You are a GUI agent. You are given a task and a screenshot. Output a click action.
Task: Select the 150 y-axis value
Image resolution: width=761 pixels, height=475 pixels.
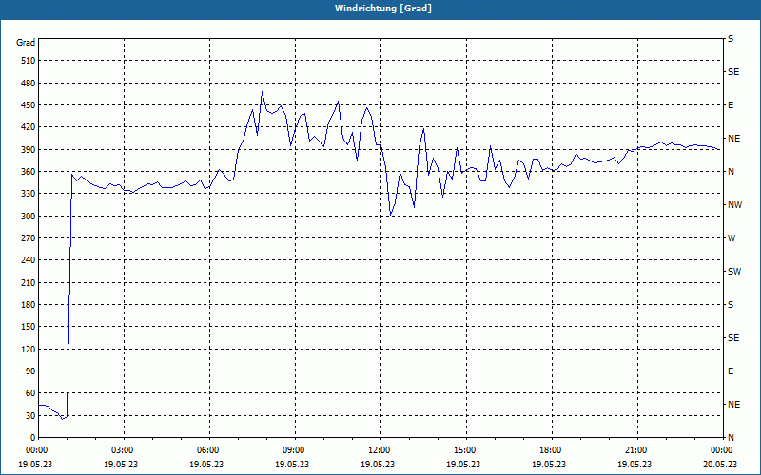29,327
